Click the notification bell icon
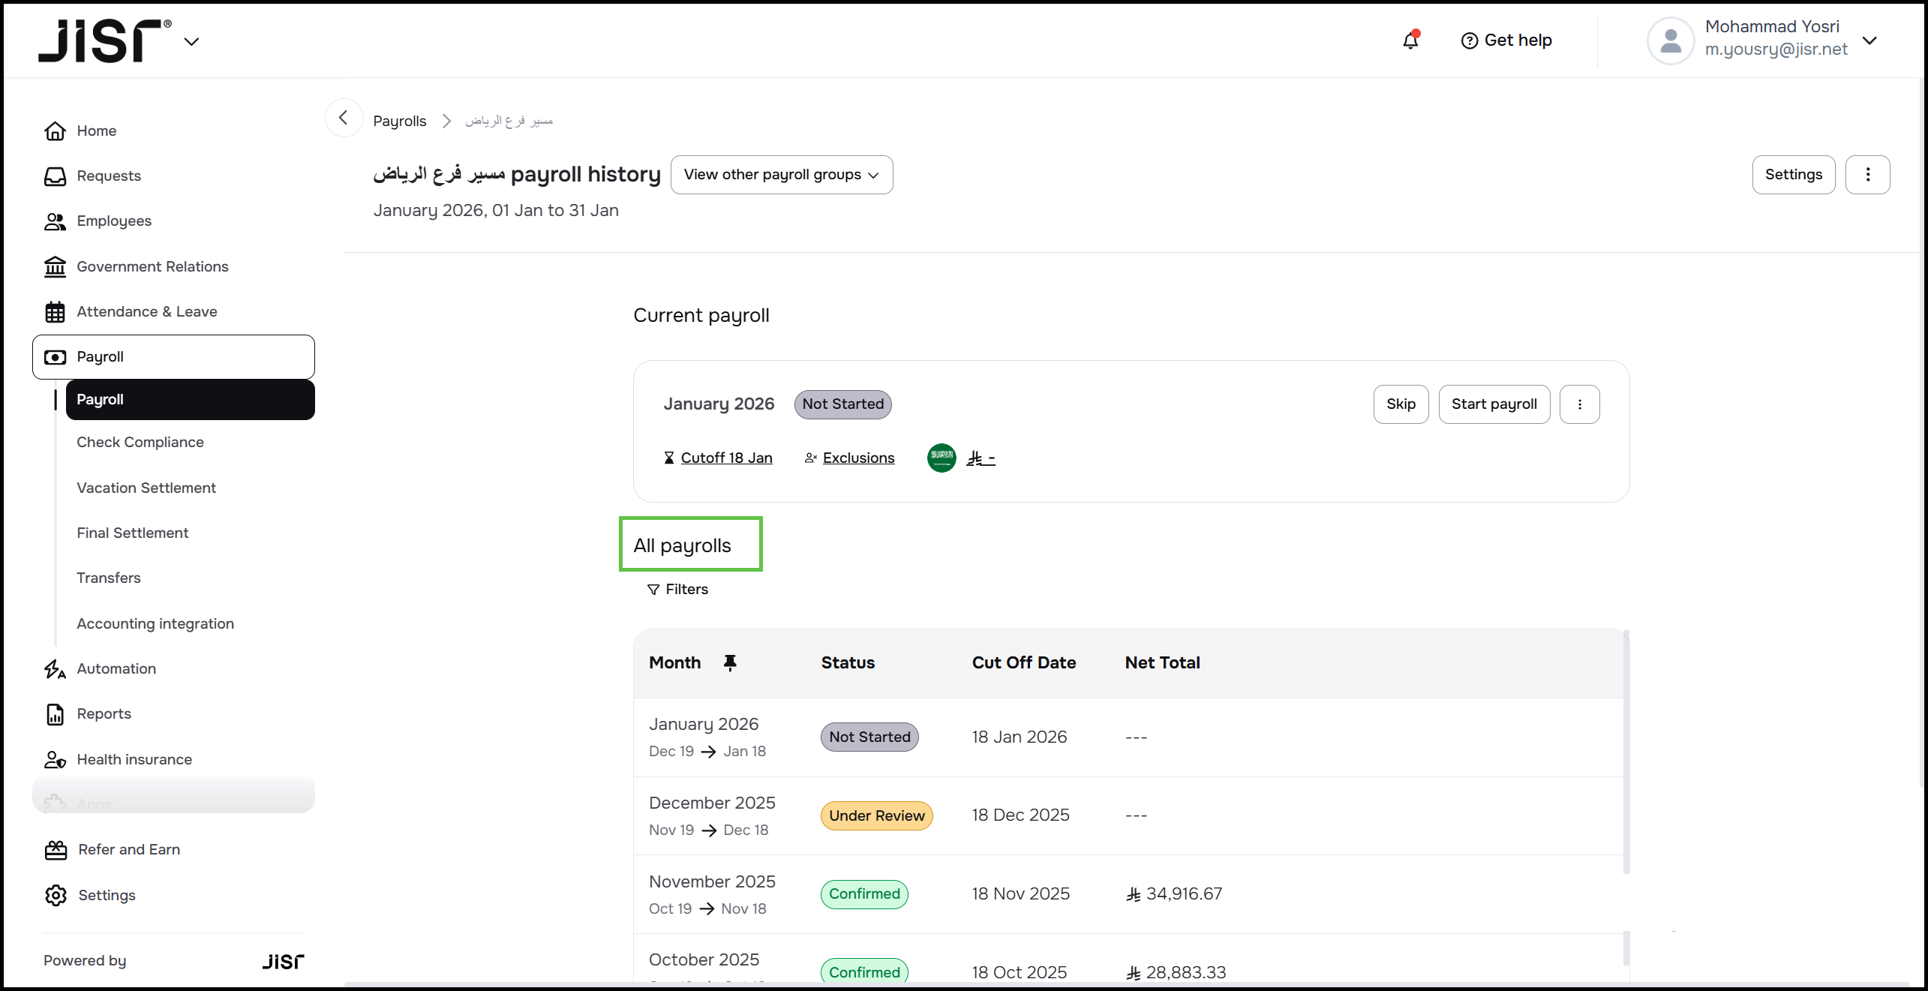Screen dimensions: 1928x991 click(1410, 40)
